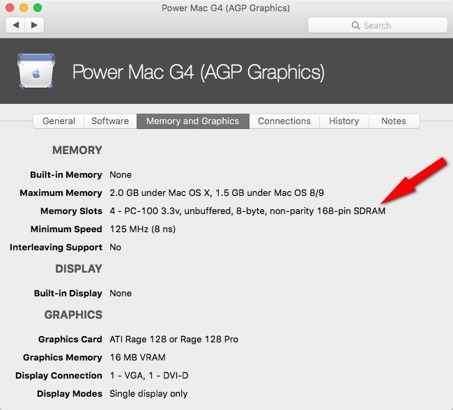This screenshot has width=453, height=410.
Task: Select the Memory and Graphics tab
Action: coord(192,121)
